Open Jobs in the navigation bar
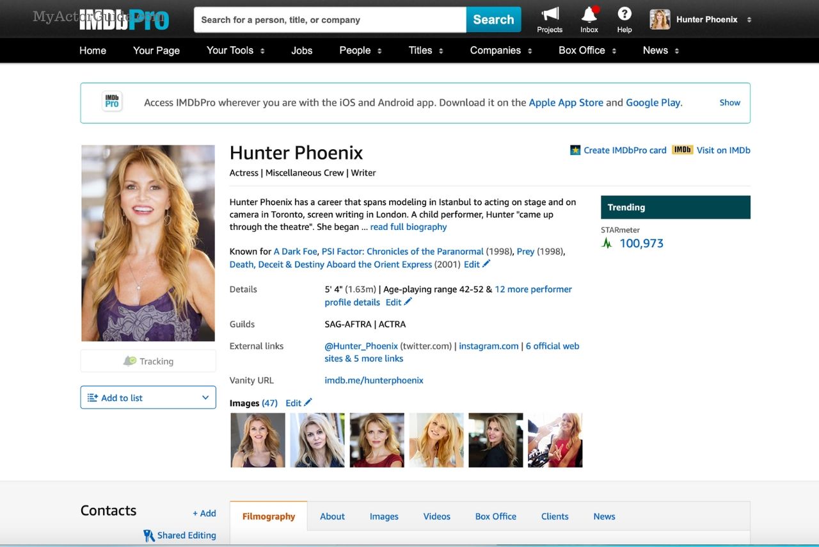The height and width of the screenshot is (547, 819). tap(302, 51)
